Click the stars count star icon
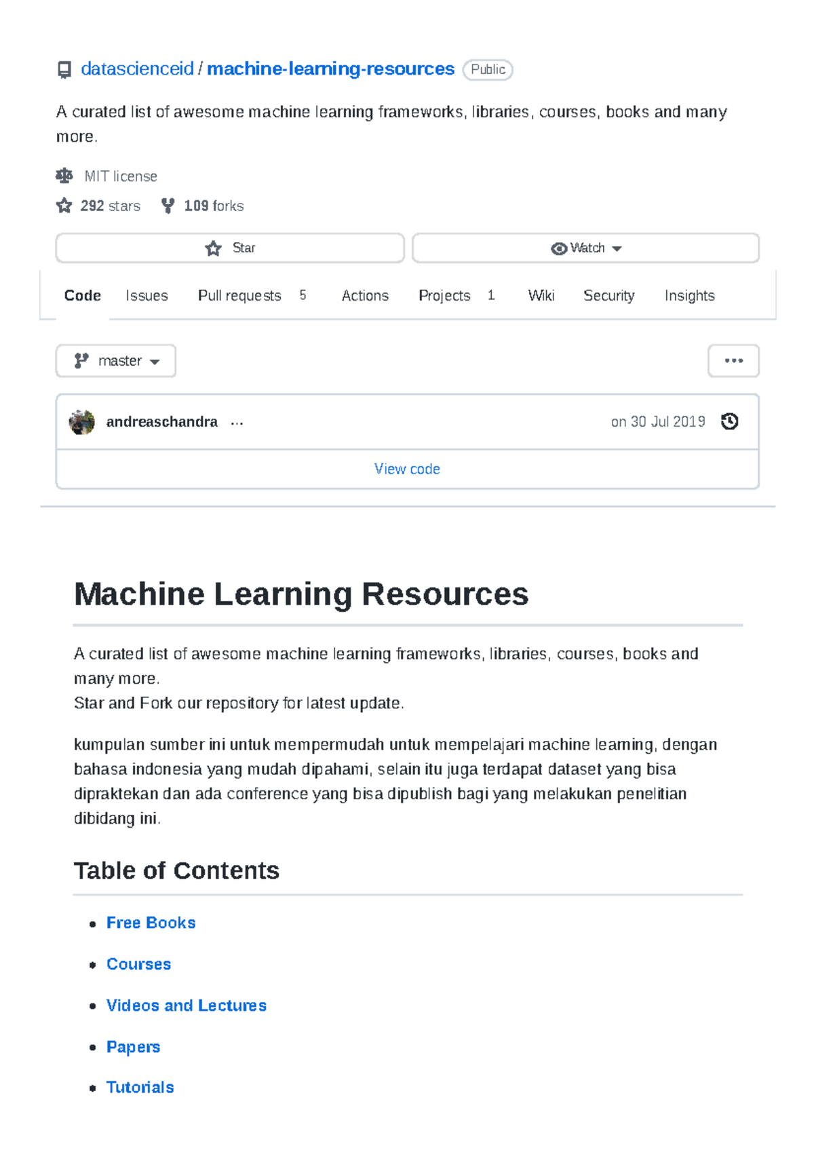Viewport: 814px width, 1152px height. (64, 206)
